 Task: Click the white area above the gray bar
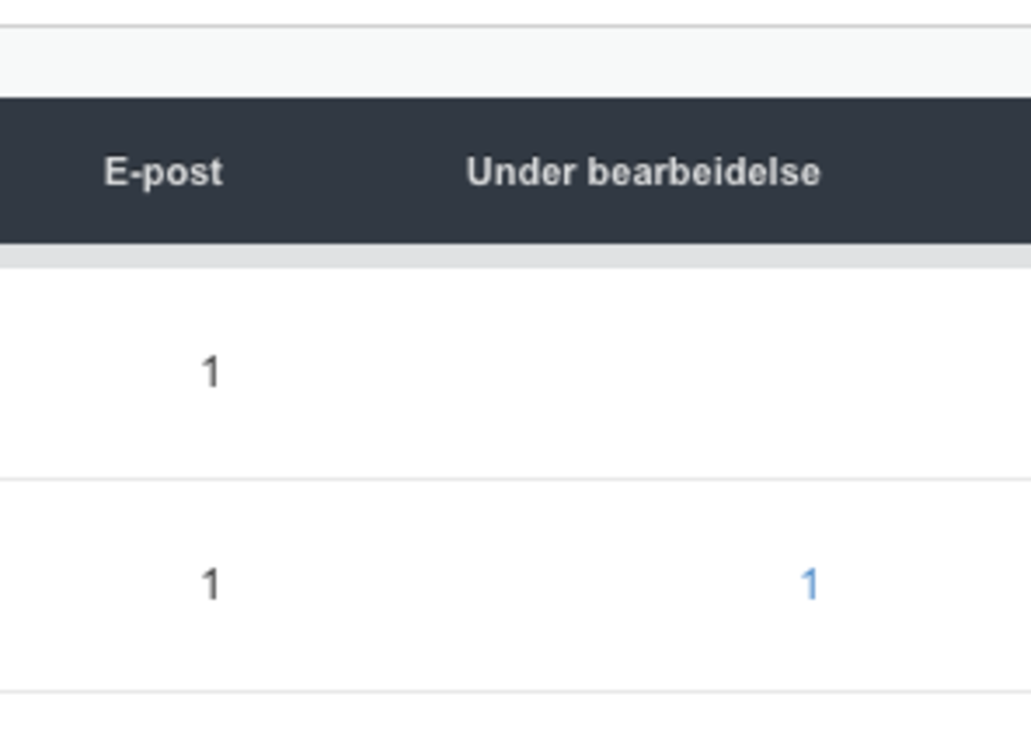pos(515,11)
